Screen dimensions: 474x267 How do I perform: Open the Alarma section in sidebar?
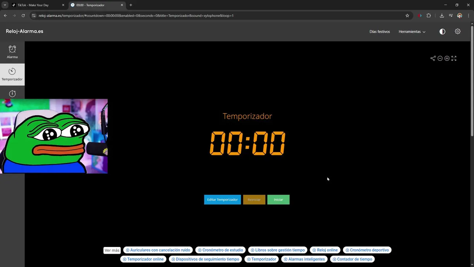coord(12,52)
